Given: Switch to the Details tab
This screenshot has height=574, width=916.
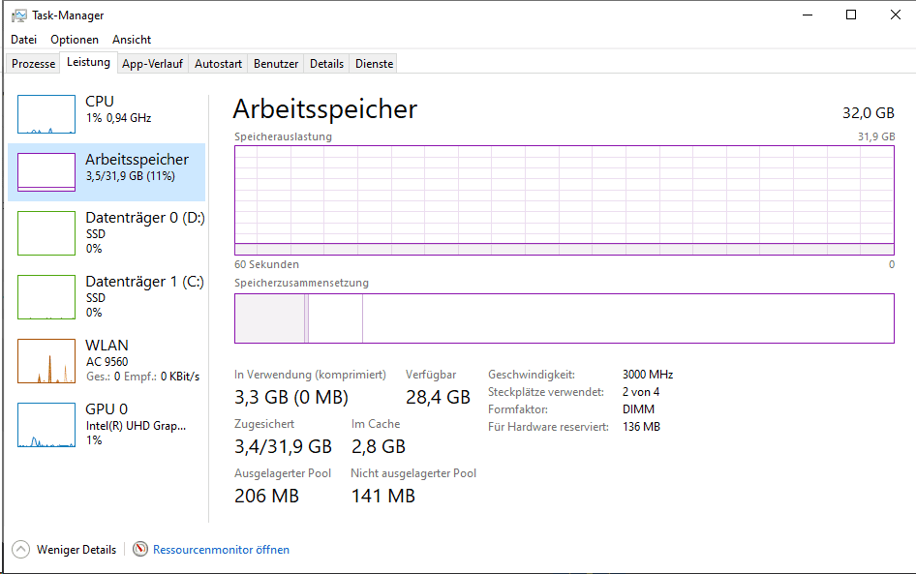Looking at the screenshot, I should 326,64.
